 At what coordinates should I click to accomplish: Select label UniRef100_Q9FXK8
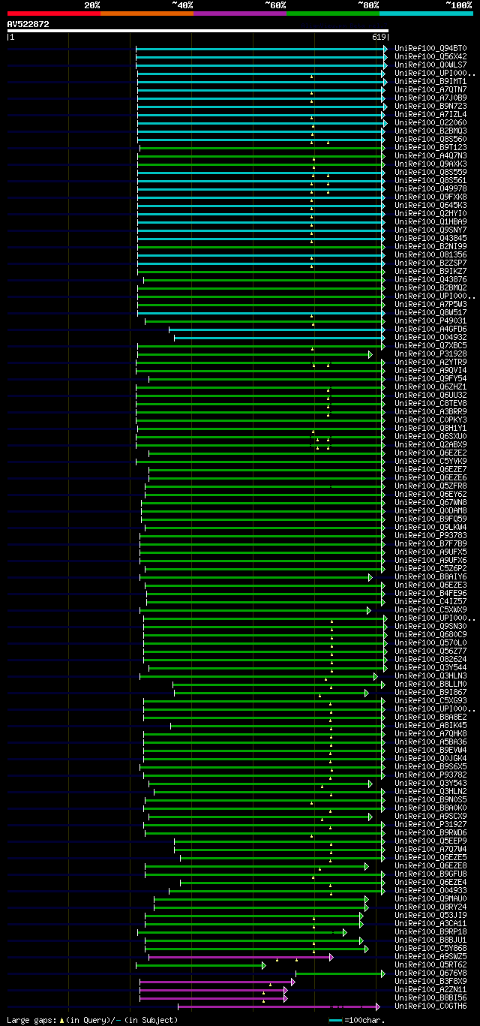point(430,197)
